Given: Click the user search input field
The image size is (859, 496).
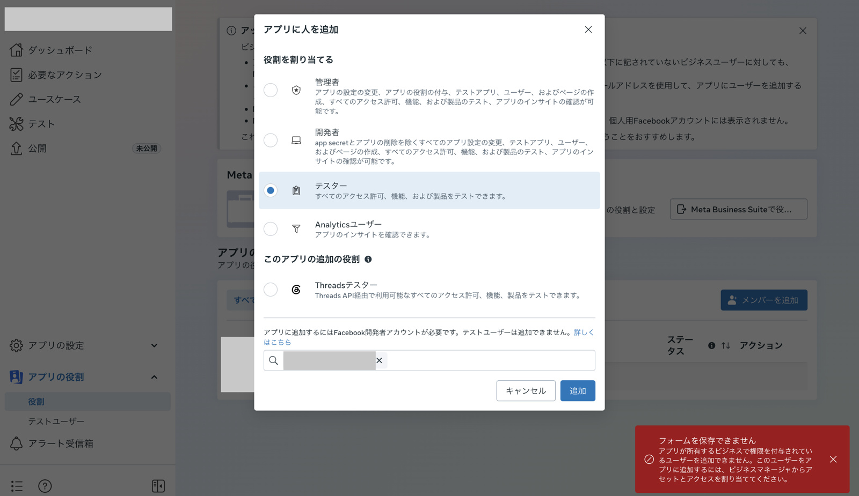Looking at the screenshot, I should [429, 360].
